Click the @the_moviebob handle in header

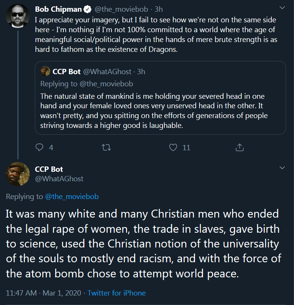[x=121, y=9]
